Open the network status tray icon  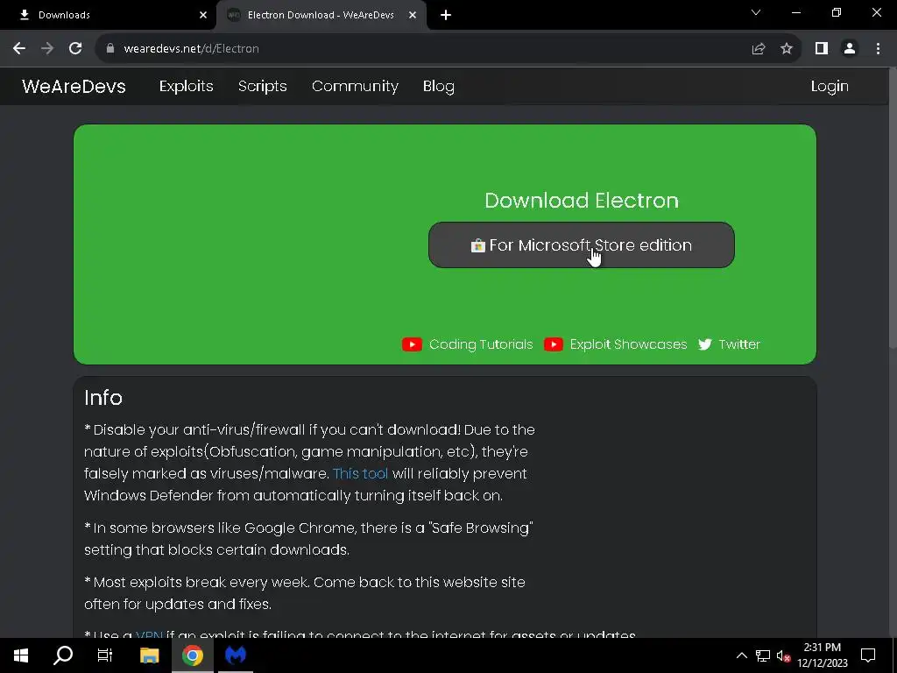pyautogui.click(x=763, y=655)
